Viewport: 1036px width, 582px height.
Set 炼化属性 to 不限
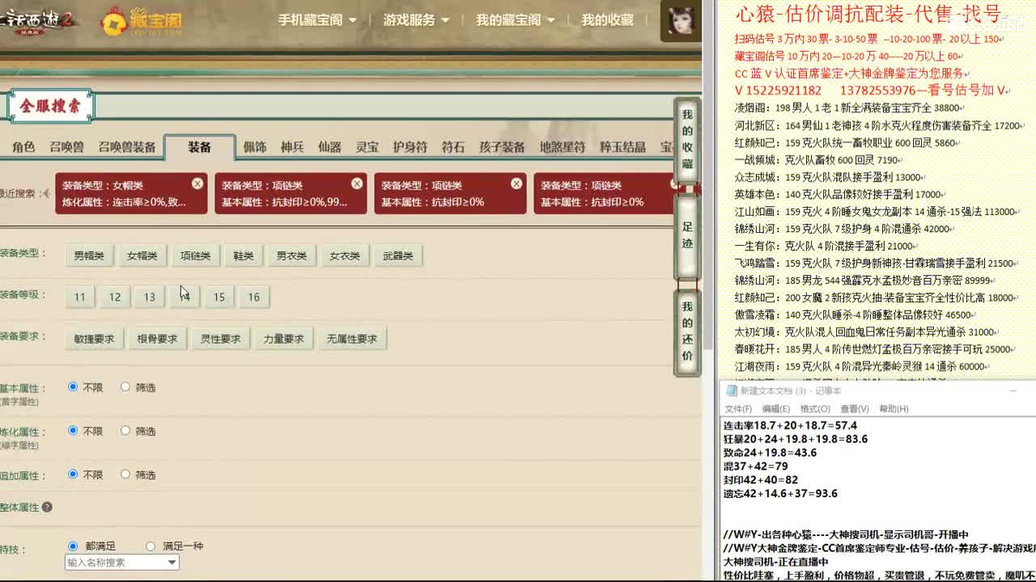[x=73, y=431]
